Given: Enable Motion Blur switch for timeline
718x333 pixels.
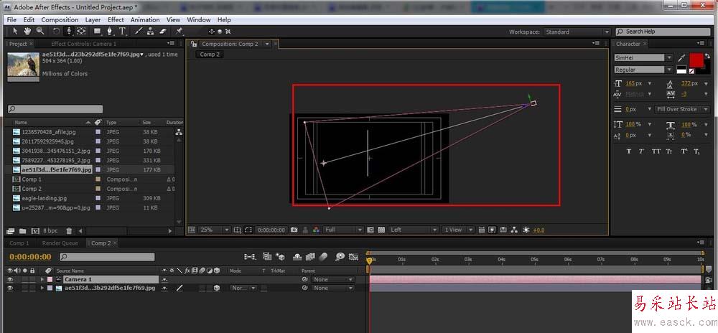Looking at the screenshot, I should (x=325, y=257).
